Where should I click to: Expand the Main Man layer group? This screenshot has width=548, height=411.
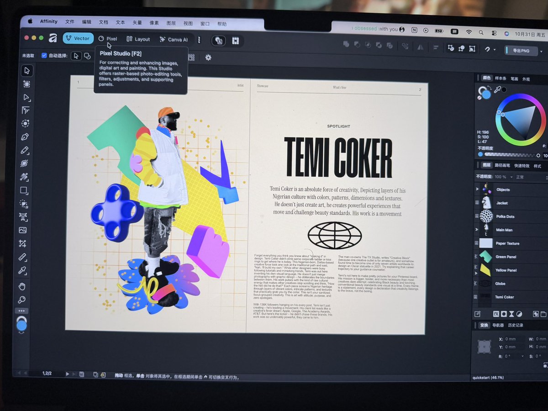[x=477, y=229]
